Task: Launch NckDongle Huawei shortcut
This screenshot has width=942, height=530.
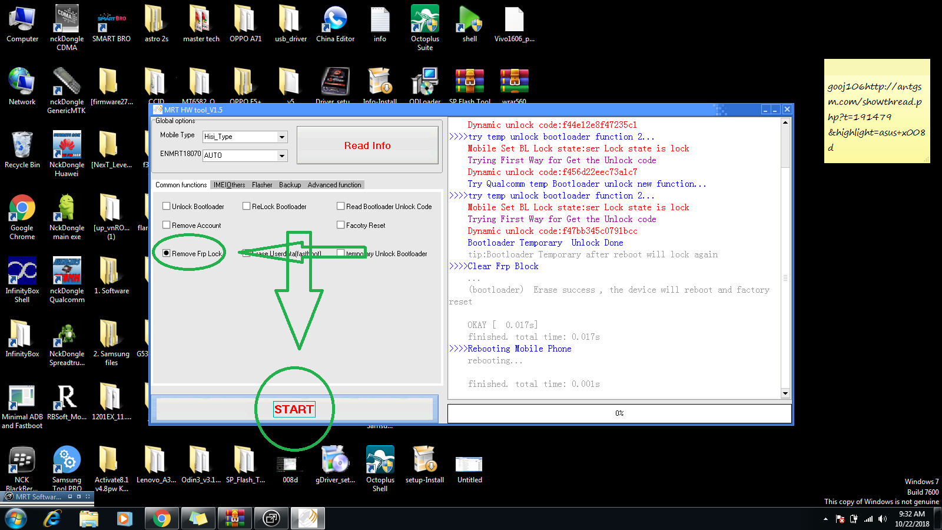Action: tap(67, 154)
